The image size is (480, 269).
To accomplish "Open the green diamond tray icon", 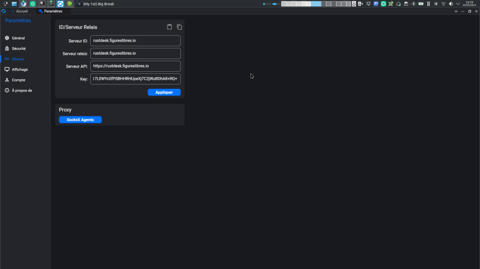I will tap(383, 4).
